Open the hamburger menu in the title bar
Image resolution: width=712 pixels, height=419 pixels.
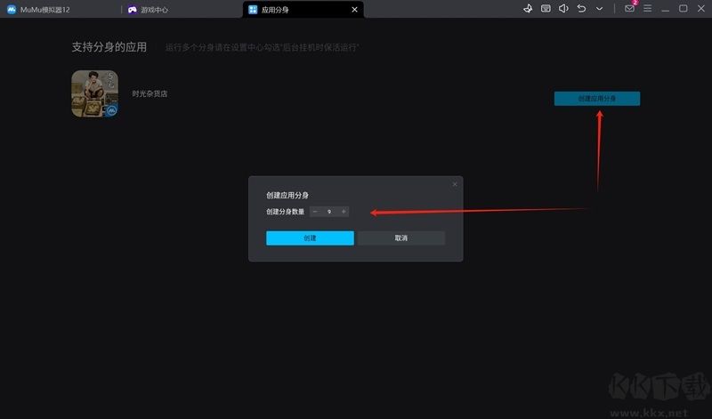(x=647, y=9)
